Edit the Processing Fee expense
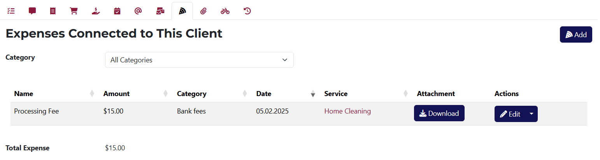This screenshot has width=600, height=160. (510, 114)
